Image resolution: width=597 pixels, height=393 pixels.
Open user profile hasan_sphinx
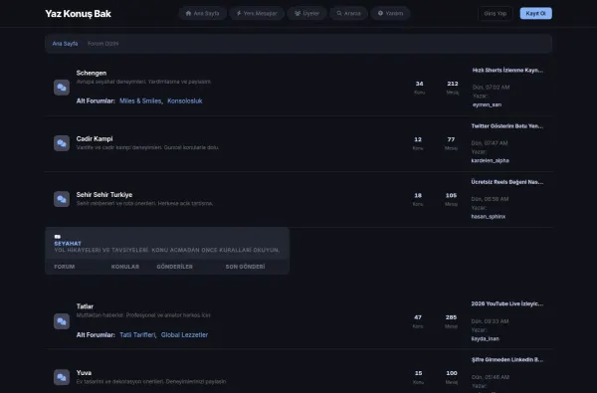pyautogui.click(x=489, y=217)
